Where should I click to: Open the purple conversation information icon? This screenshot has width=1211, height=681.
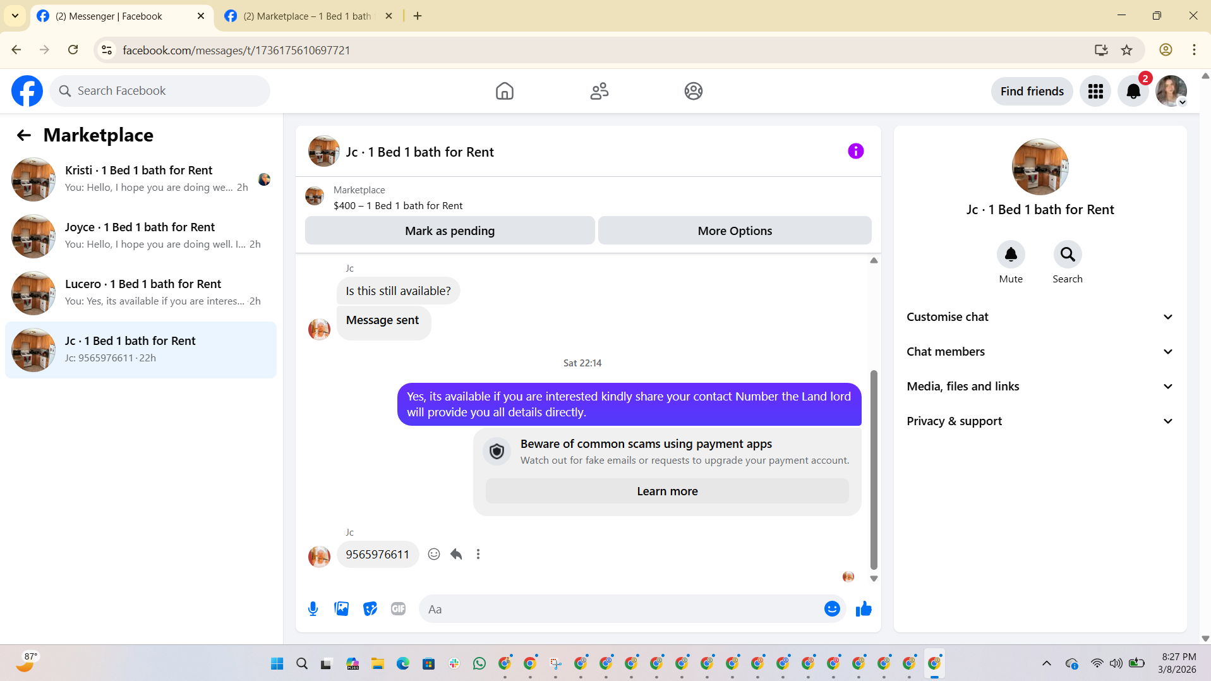pos(855,151)
